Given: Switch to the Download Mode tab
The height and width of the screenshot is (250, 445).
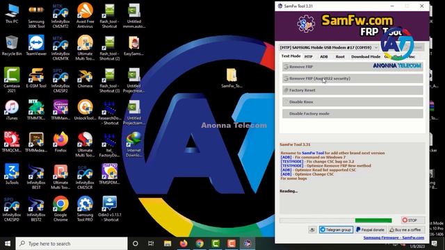Looking at the screenshot, I should tap(366, 57).
